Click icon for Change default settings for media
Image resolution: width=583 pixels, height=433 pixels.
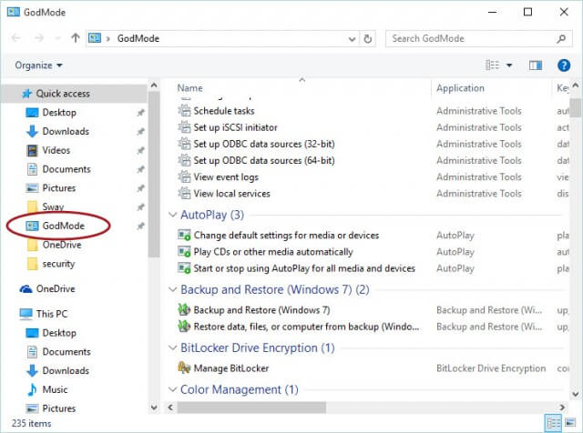tap(184, 235)
